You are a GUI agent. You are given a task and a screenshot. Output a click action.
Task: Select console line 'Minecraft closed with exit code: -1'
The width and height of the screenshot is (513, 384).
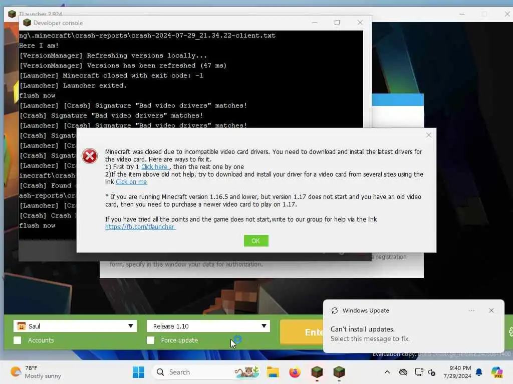[111, 75]
